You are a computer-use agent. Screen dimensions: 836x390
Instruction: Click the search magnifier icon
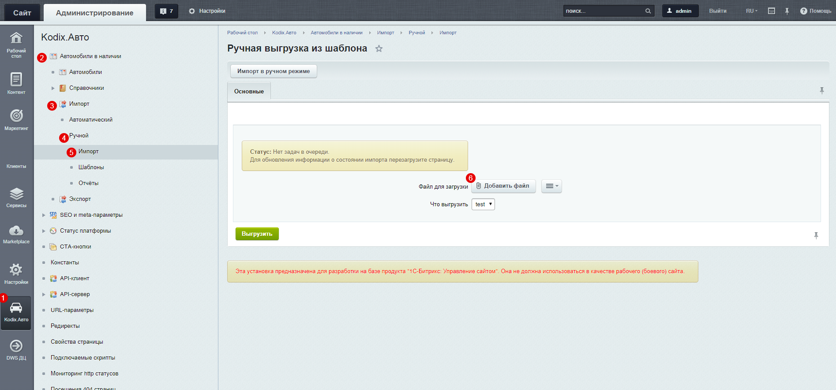[x=648, y=11]
